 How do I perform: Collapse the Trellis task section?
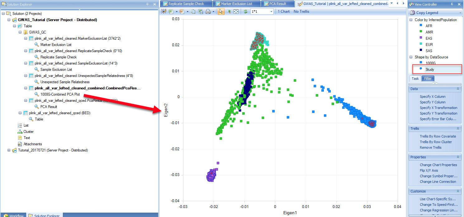click(x=458, y=129)
